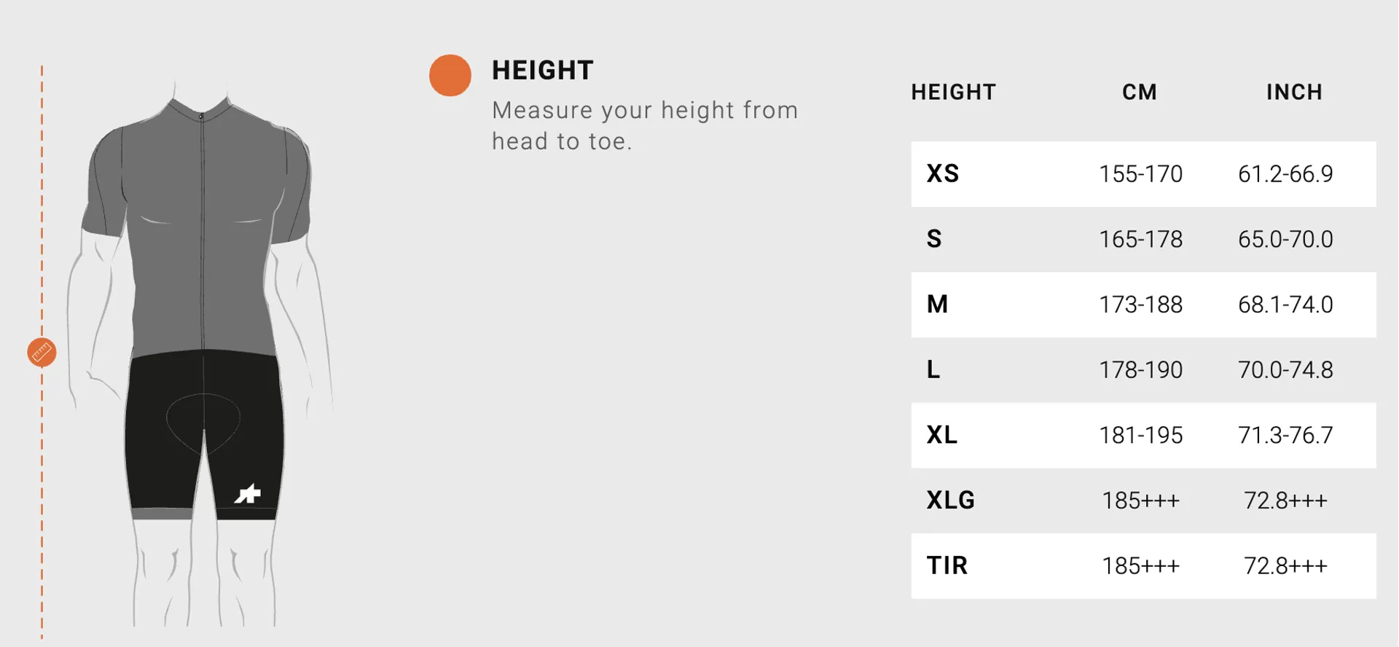This screenshot has height=647, width=1399.
Task: Click the INCH column header
Action: tap(1294, 93)
